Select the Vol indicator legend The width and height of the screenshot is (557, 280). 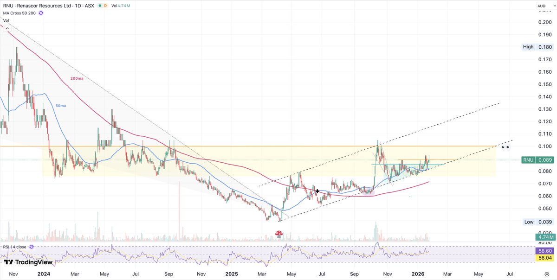[x=6, y=20]
